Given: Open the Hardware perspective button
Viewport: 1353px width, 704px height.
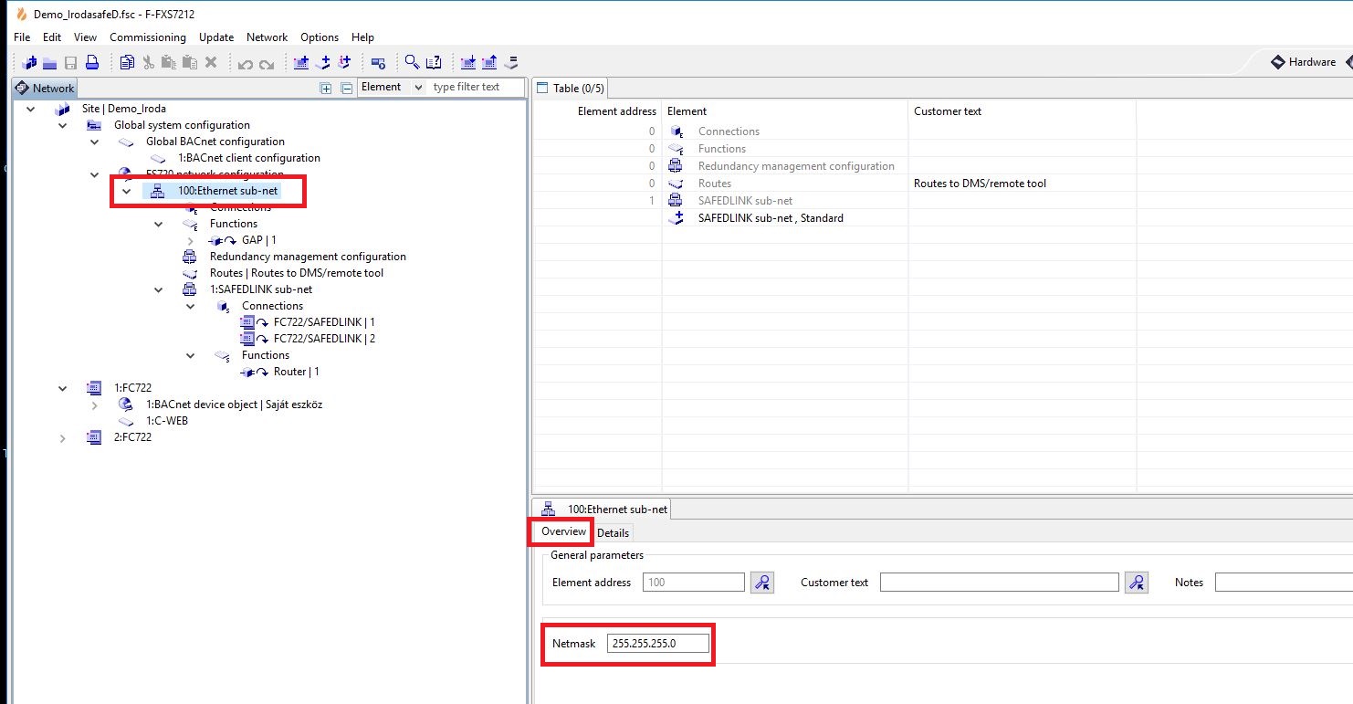Looking at the screenshot, I should (x=1304, y=62).
